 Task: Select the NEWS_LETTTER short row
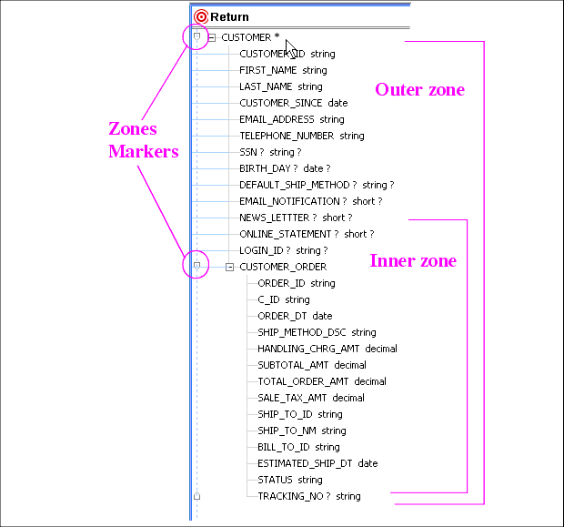point(296,218)
